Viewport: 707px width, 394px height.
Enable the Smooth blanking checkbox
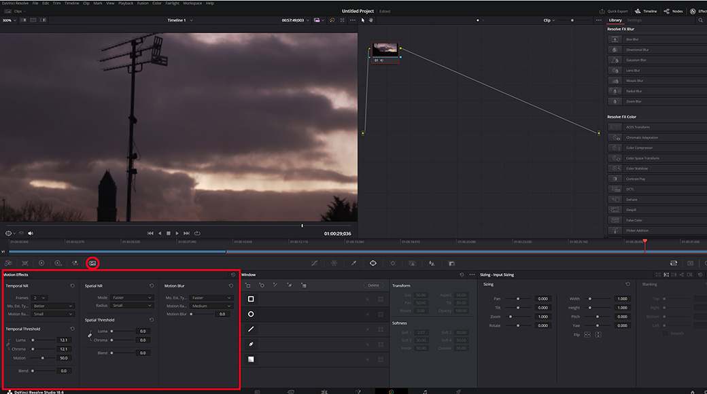point(665,333)
